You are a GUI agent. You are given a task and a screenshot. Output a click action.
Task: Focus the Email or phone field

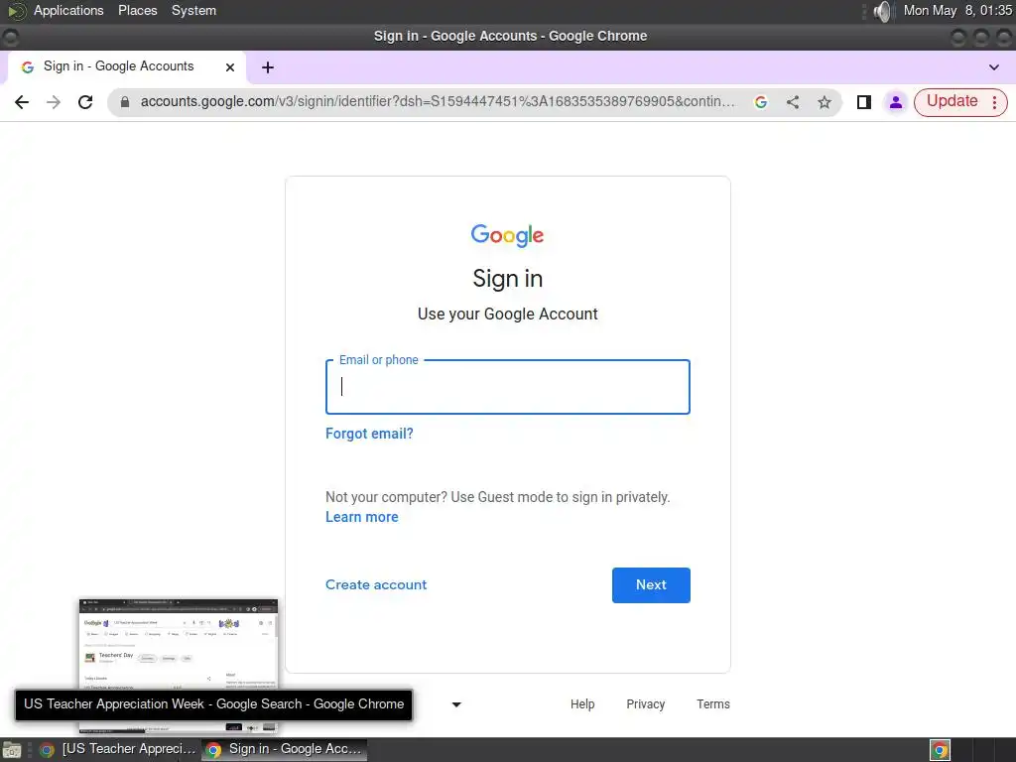(507, 387)
